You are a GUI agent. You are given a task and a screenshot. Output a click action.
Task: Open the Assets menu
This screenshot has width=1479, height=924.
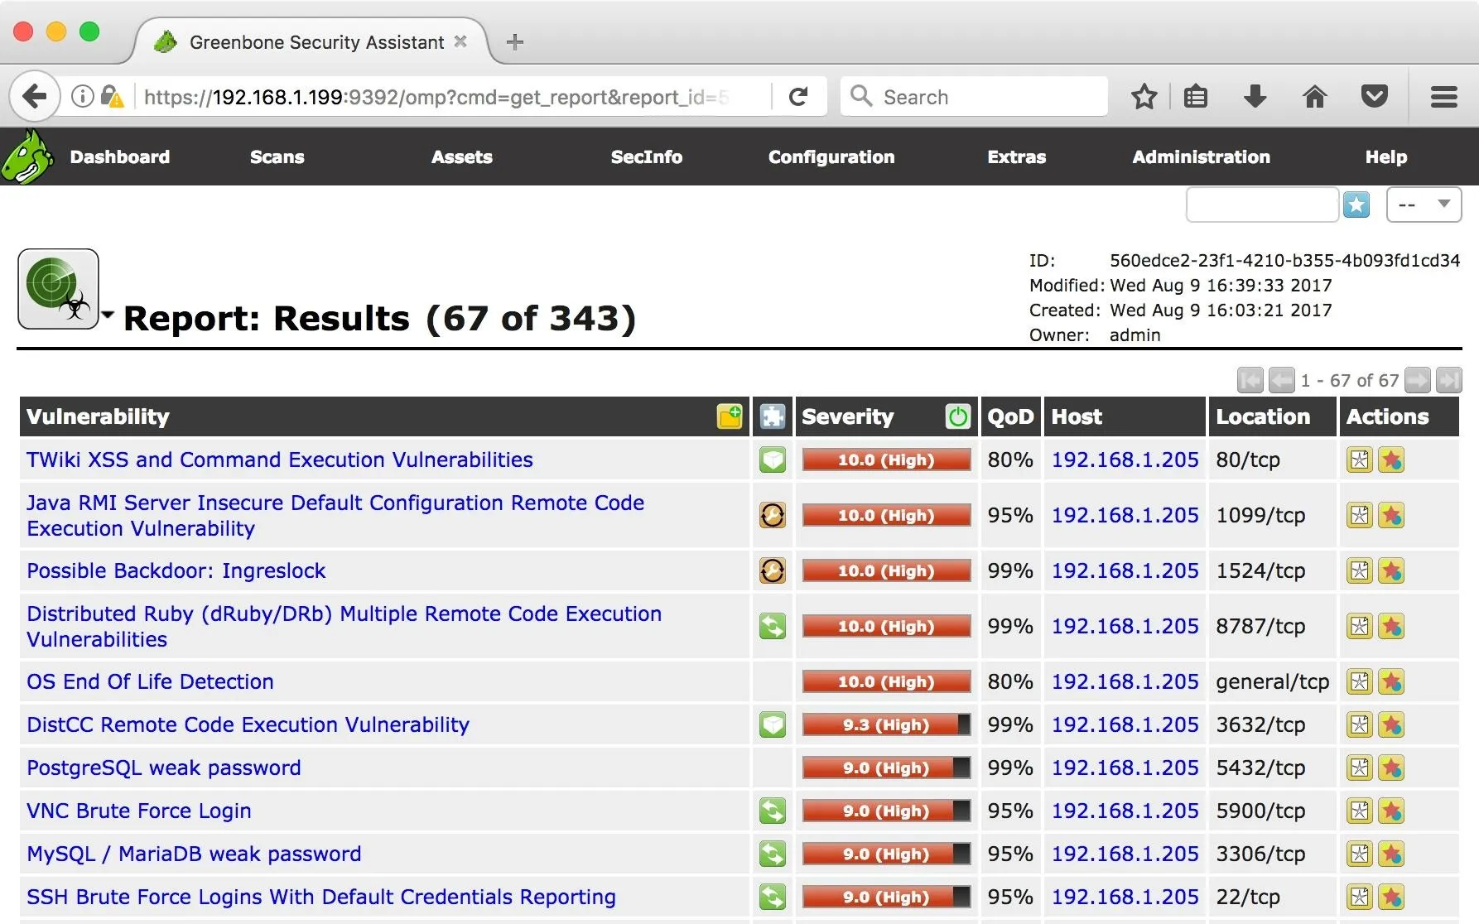coord(462,156)
